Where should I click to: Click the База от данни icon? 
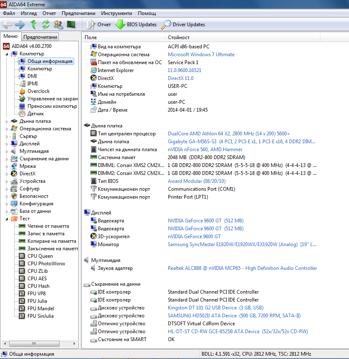14,211
